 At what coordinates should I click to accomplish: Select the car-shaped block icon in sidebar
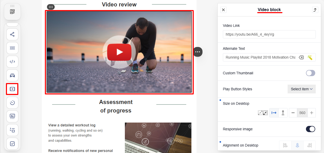point(12,75)
